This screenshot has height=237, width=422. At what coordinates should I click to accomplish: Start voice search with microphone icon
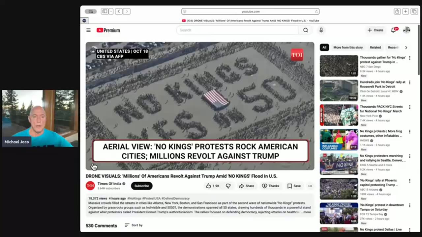pos(321,30)
